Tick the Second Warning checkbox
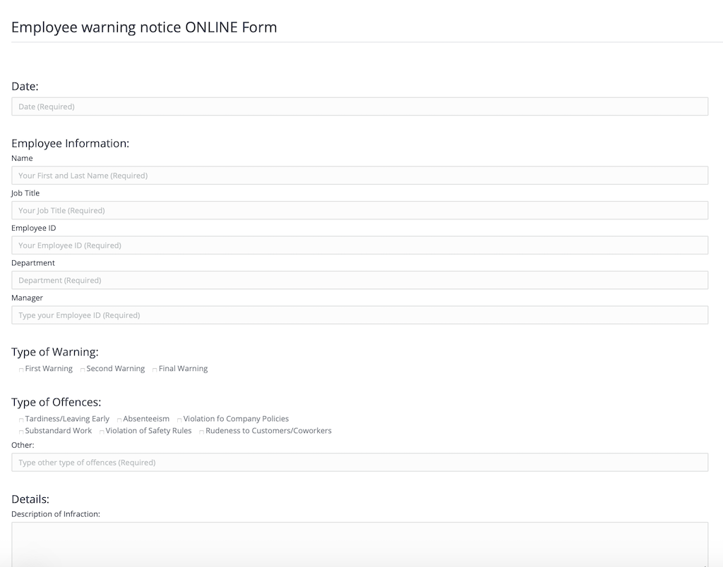Screen dimensions: 723x567 pyautogui.click(x=83, y=370)
